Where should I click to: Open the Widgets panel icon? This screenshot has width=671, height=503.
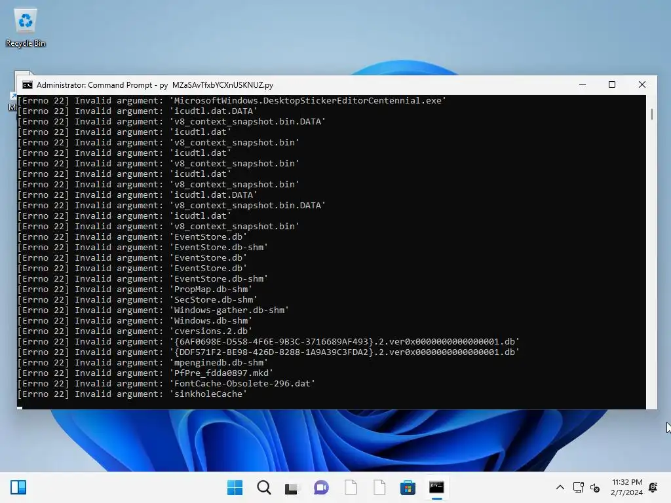(x=18, y=487)
